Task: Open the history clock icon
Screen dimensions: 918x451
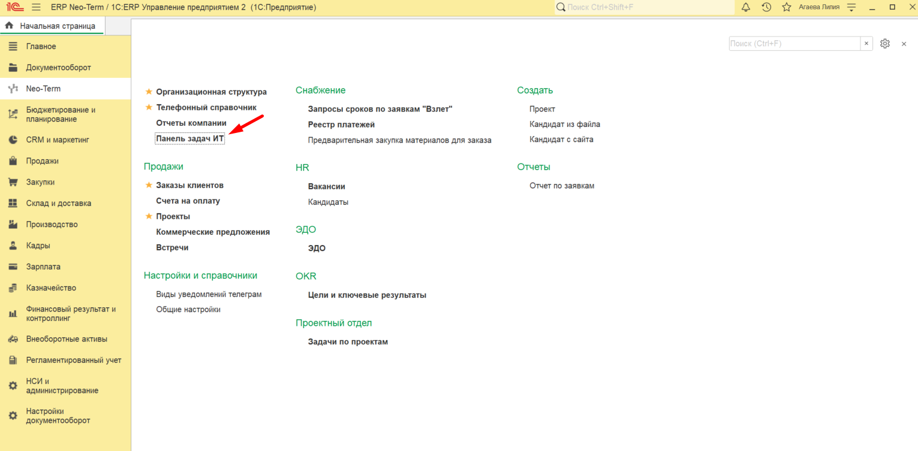Action: pos(766,7)
